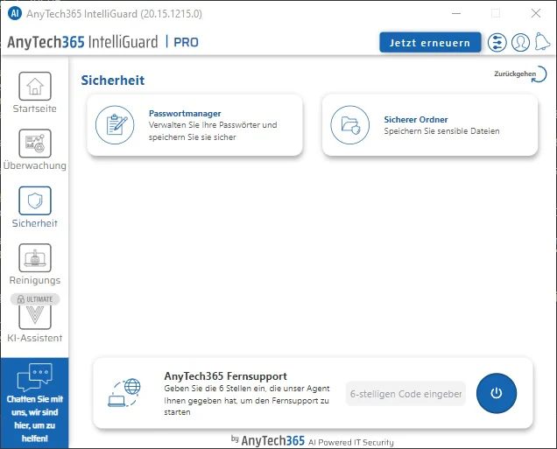Open the Startseite home icon
557x449 pixels.
point(35,87)
